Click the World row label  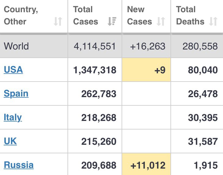pos(16,46)
